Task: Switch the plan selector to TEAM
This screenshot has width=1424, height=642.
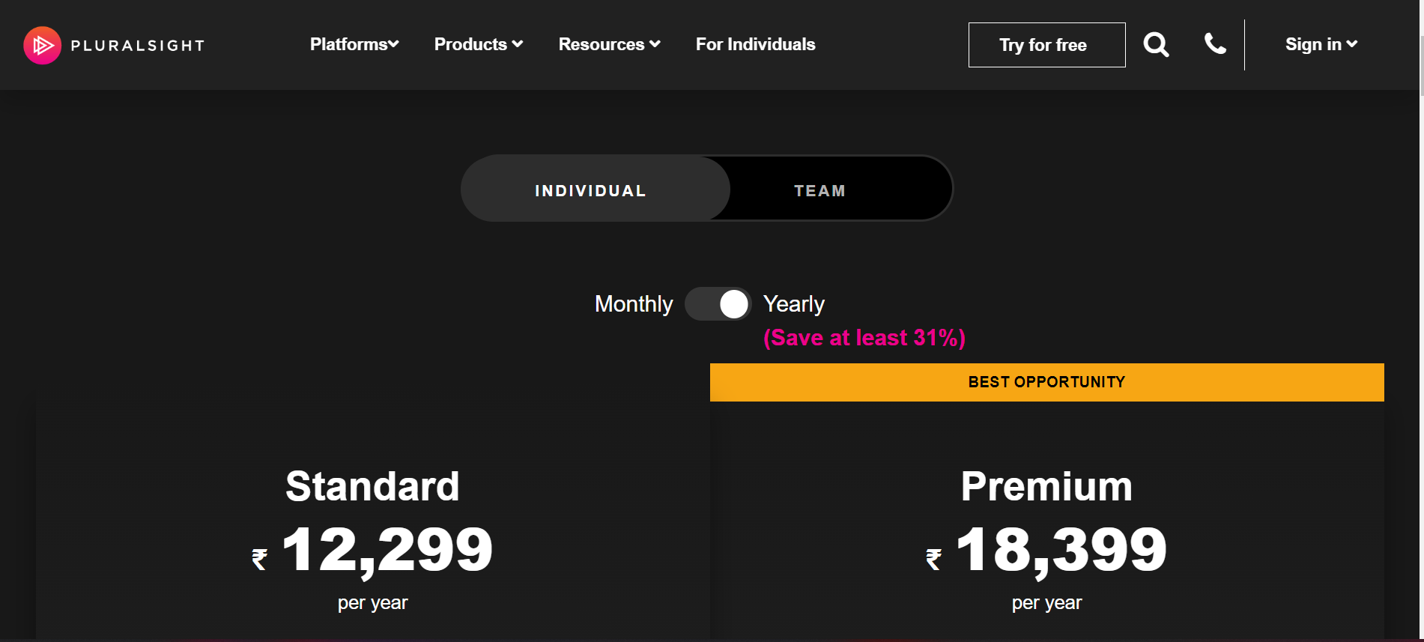Action: [819, 190]
